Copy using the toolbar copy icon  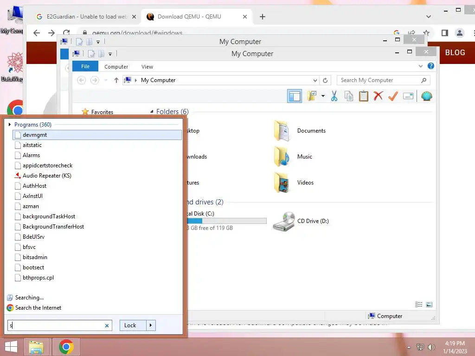[x=349, y=96]
